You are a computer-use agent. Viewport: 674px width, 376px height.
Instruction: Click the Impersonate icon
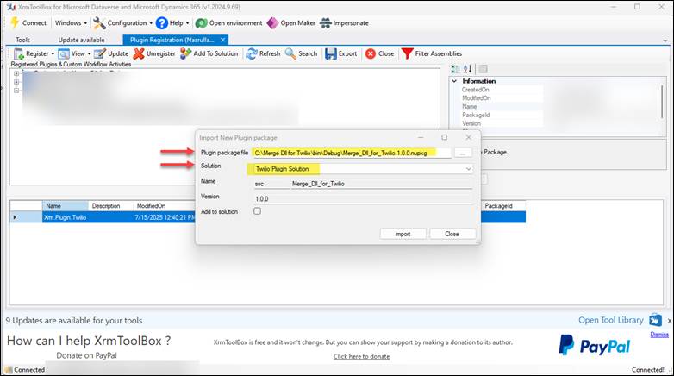click(x=326, y=22)
